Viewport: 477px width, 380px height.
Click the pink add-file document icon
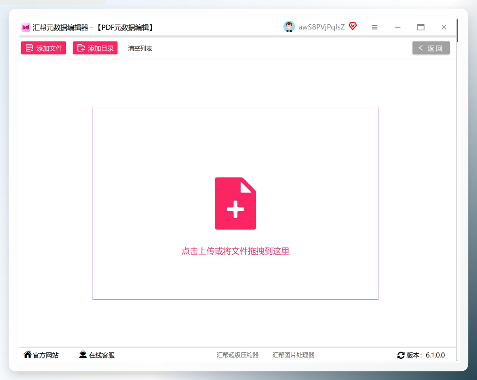tap(236, 203)
